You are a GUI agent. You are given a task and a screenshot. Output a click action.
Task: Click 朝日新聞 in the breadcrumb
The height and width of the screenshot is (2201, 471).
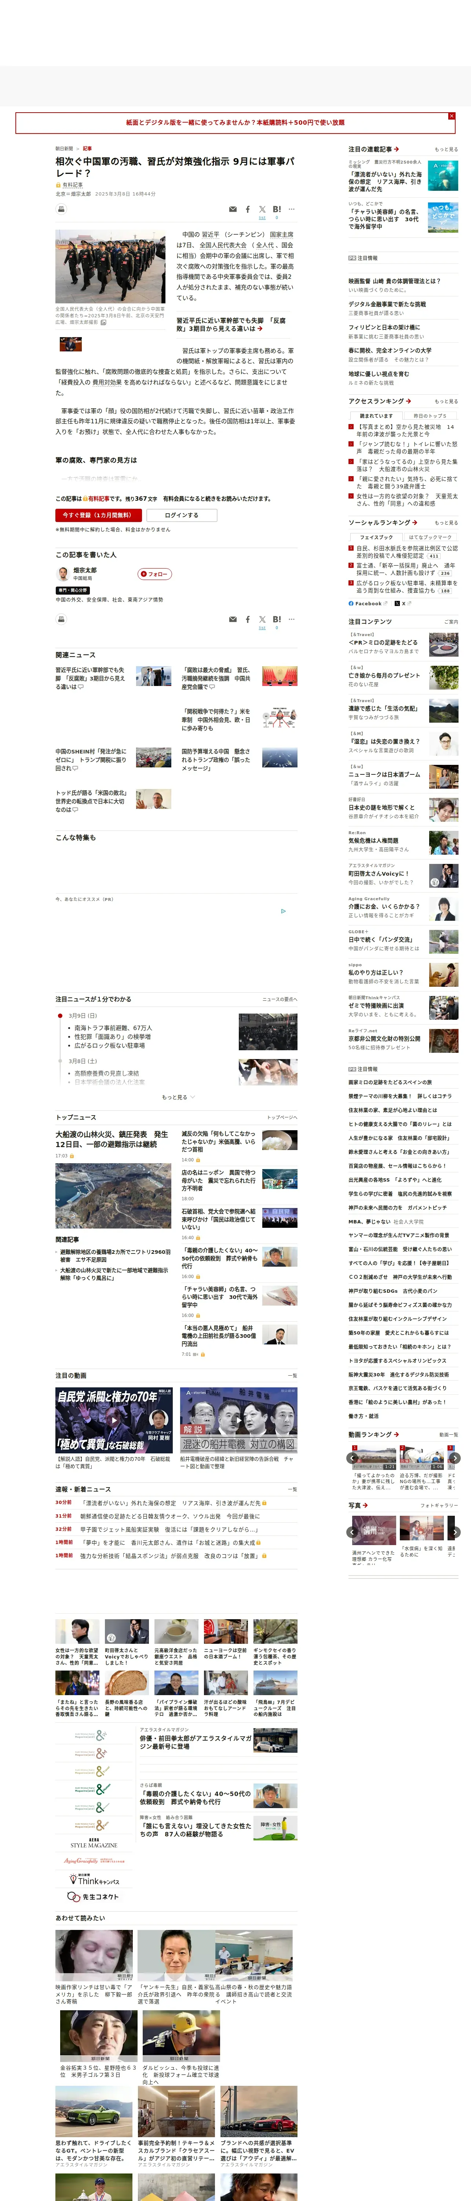point(64,149)
